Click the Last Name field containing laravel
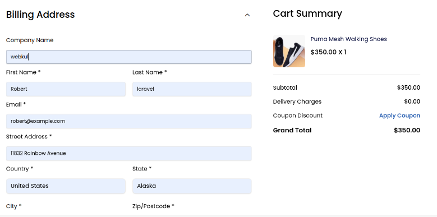The image size is (437, 217). (192, 89)
